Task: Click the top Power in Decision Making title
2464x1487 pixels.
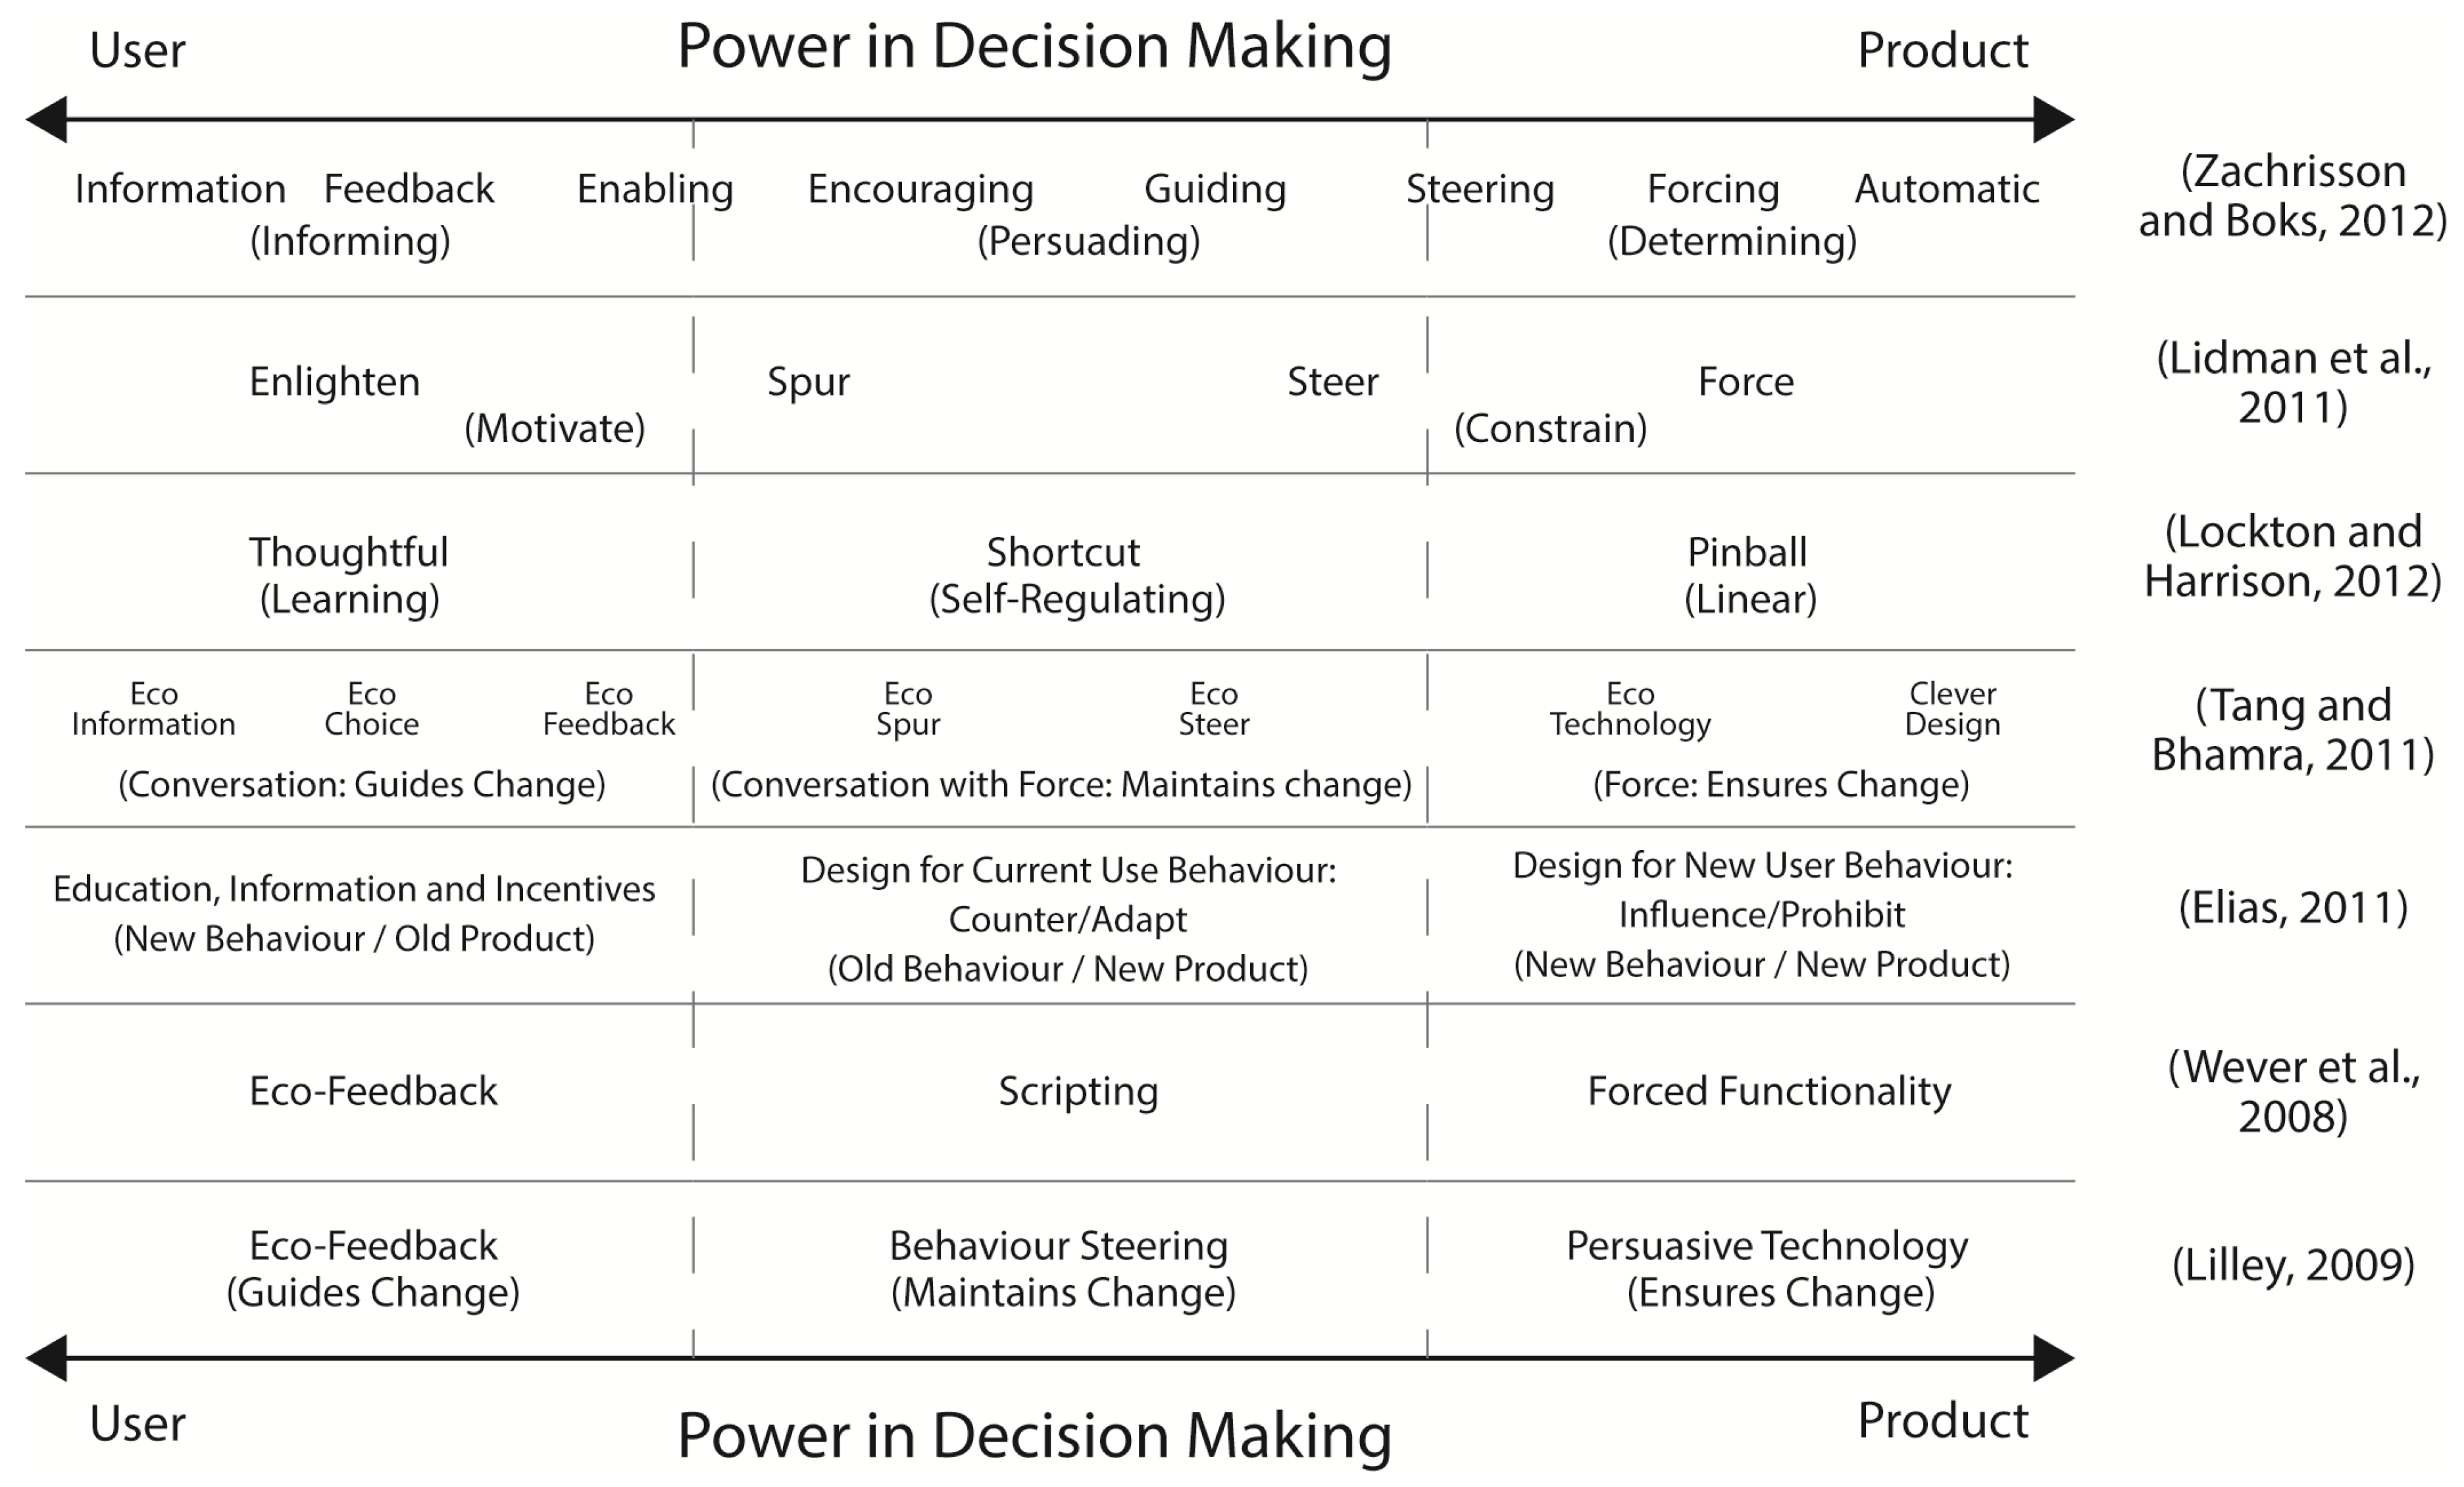Action: 1034,46
